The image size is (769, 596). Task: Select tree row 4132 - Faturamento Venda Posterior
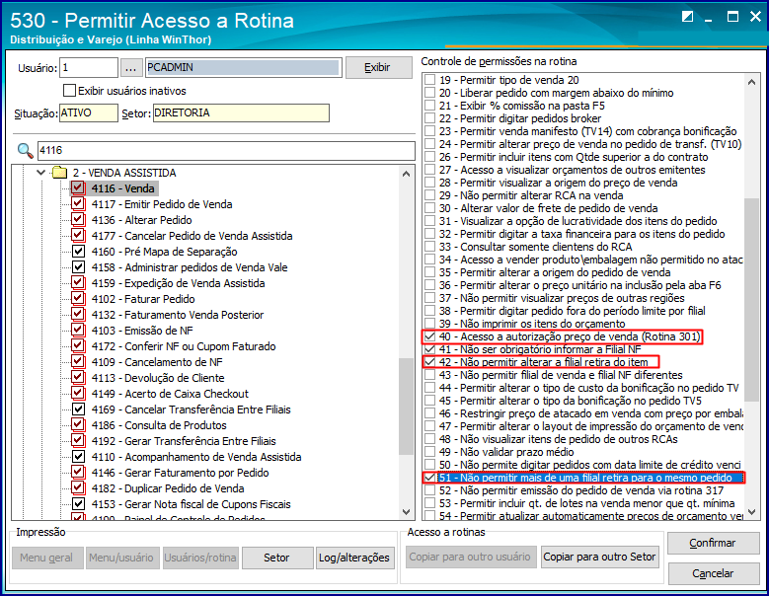click(178, 314)
